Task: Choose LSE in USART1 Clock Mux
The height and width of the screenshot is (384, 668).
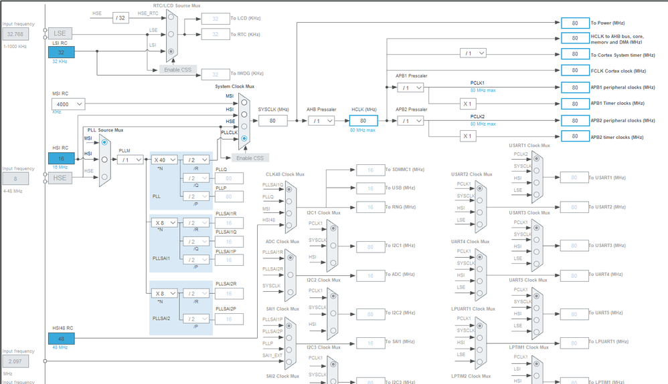Action: click(x=536, y=194)
